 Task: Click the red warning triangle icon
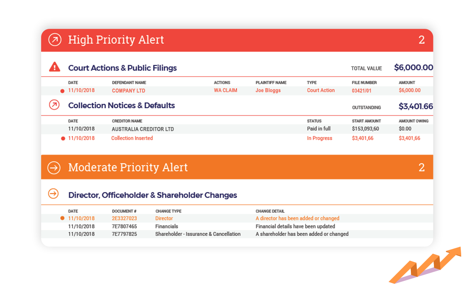tap(55, 67)
